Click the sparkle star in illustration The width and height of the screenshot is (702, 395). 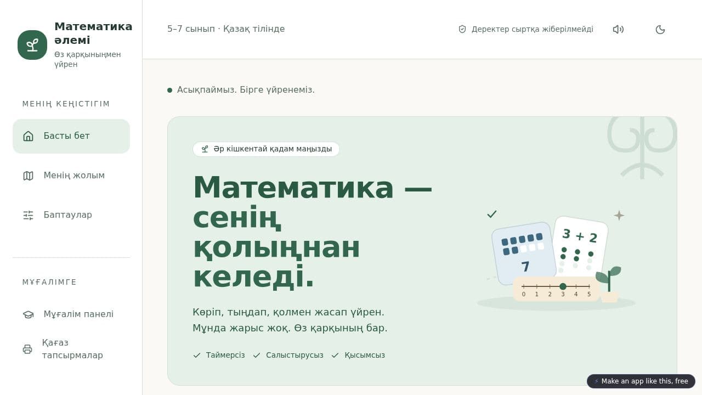click(x=619, y=216)
